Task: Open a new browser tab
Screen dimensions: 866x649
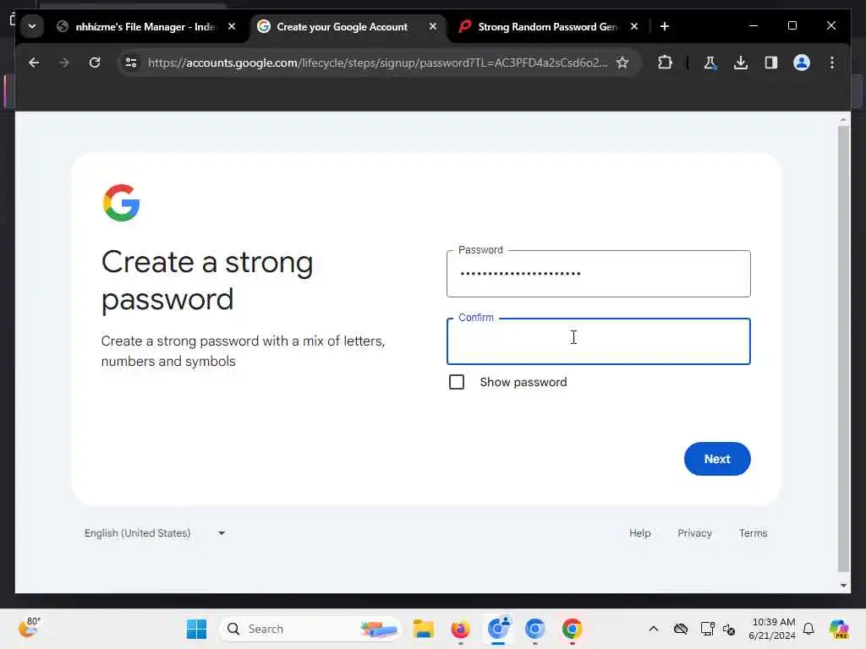Action: 665,26
